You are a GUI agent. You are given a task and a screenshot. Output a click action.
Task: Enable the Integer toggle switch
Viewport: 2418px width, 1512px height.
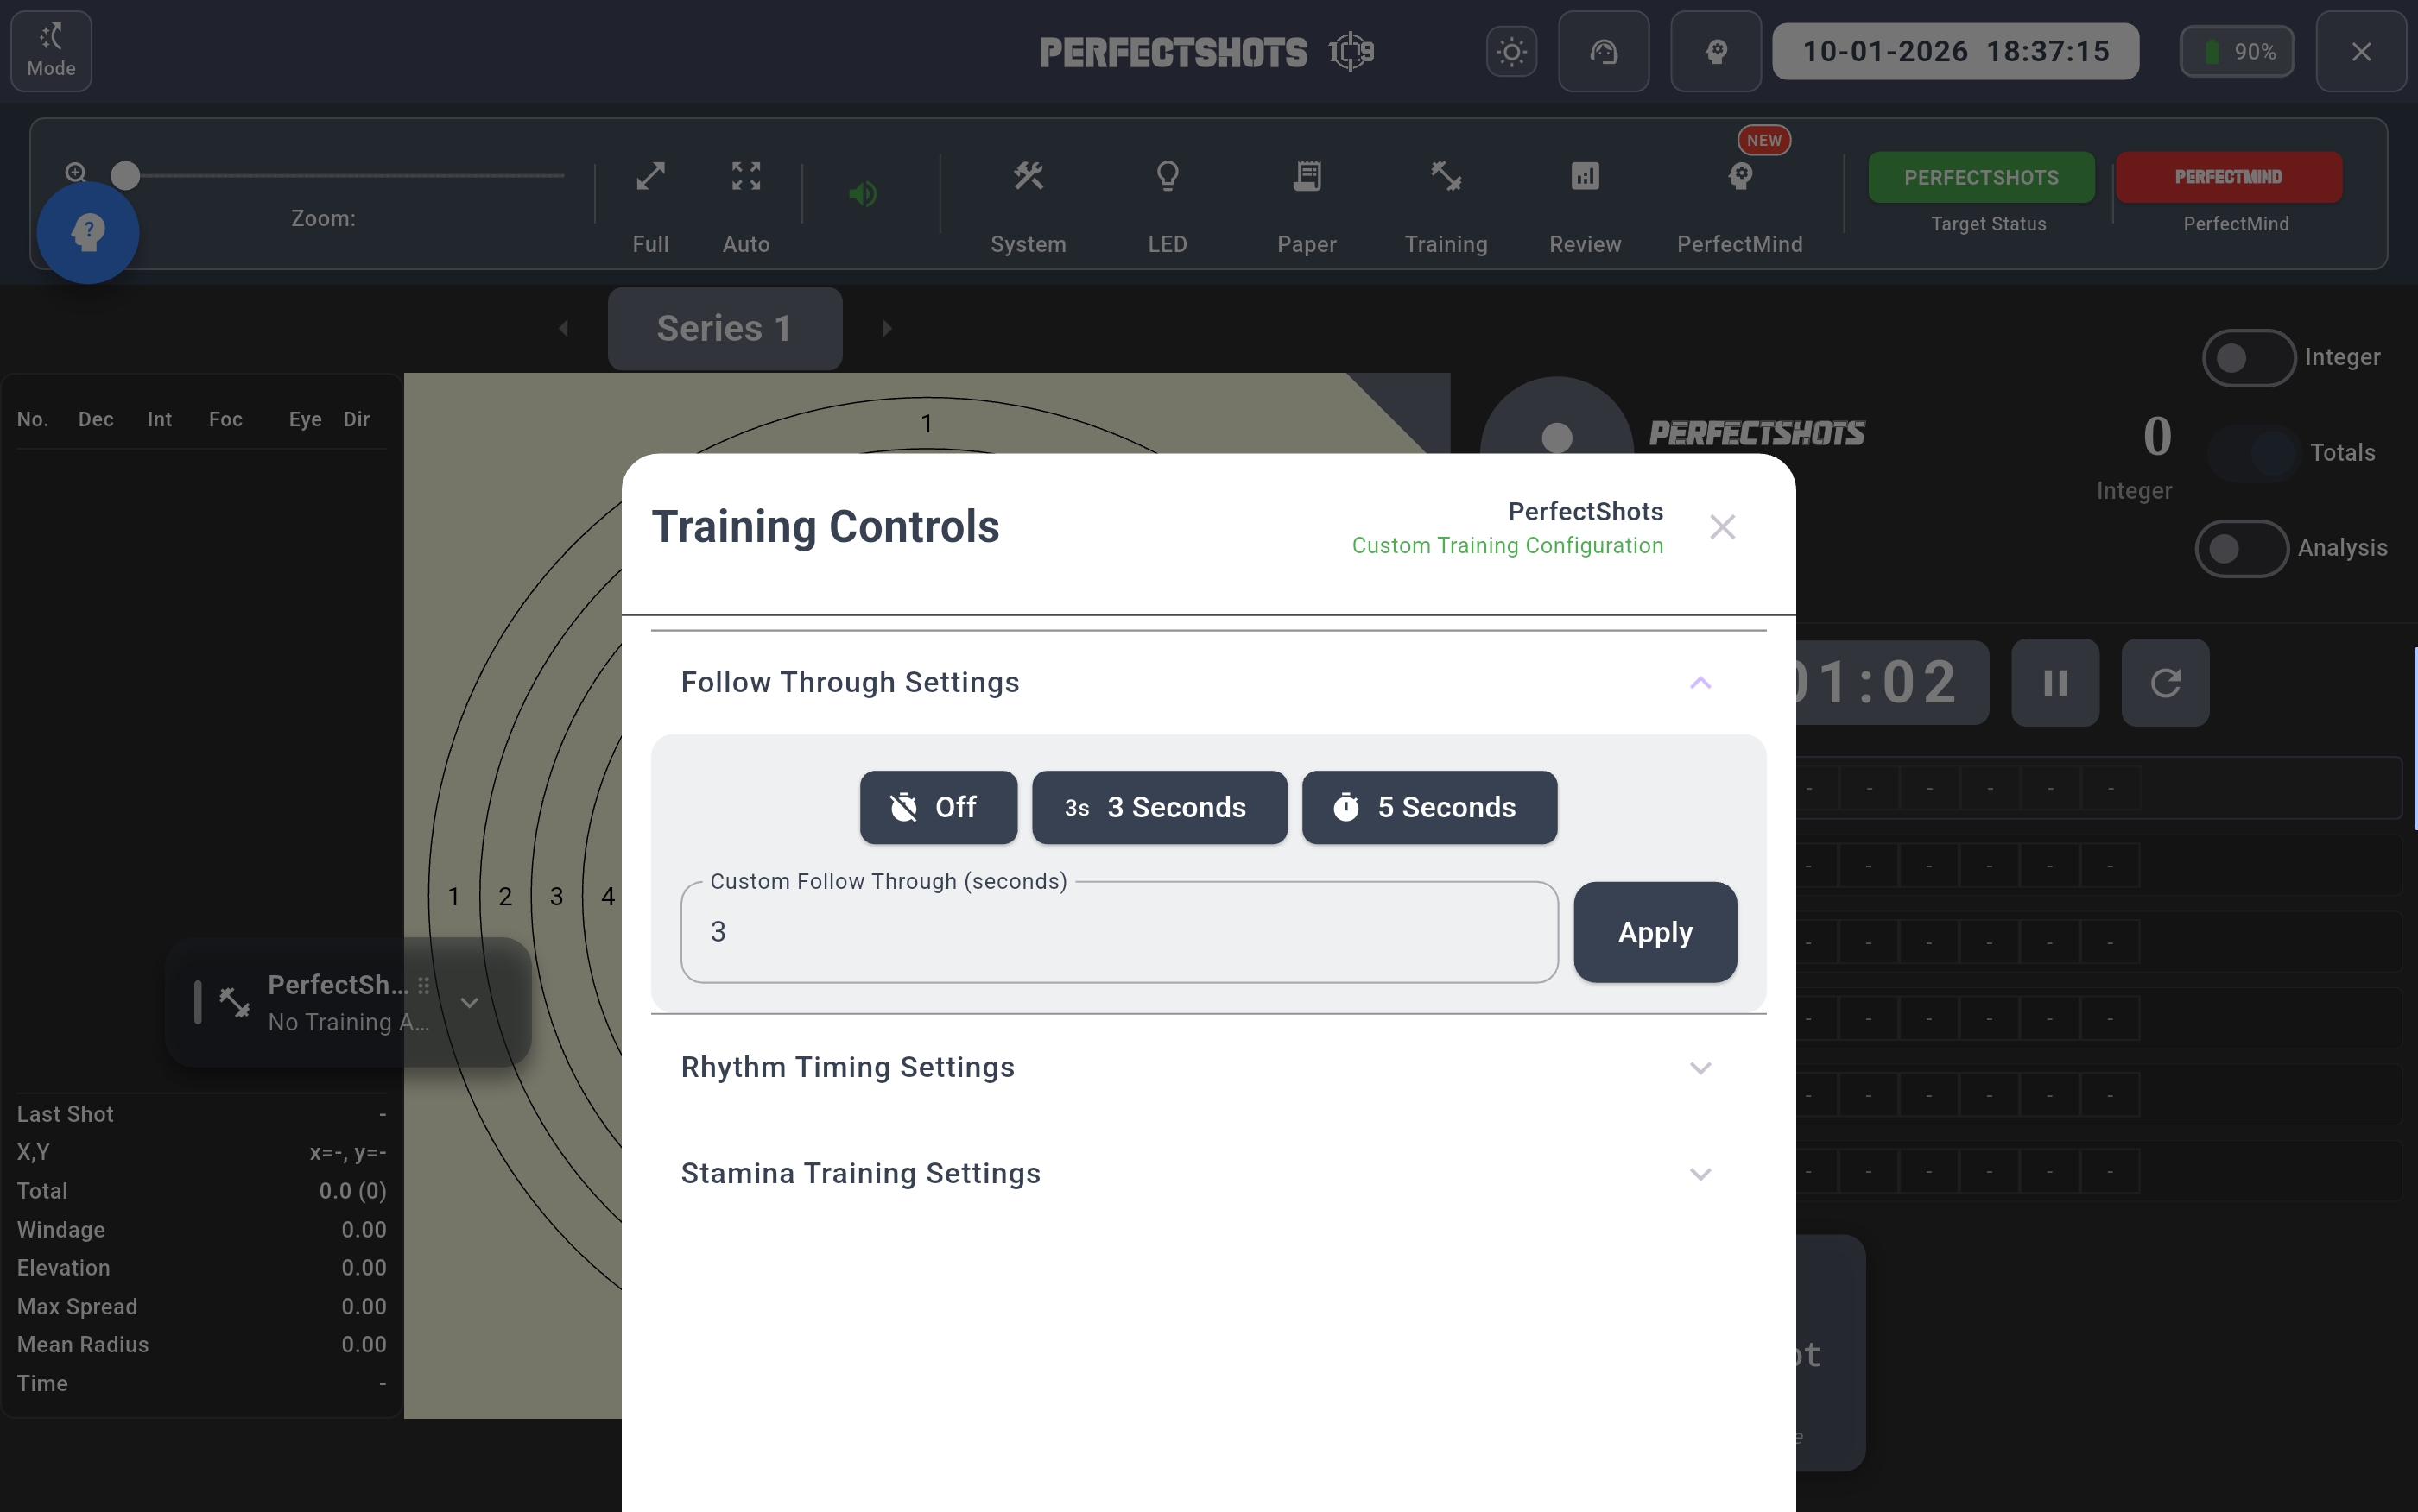[x=2247, y=358]
